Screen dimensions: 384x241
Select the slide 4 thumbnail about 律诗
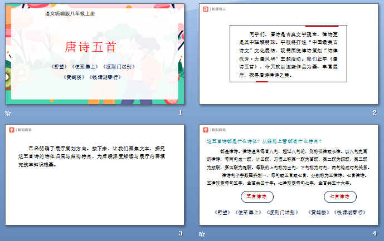click(289, 174)
